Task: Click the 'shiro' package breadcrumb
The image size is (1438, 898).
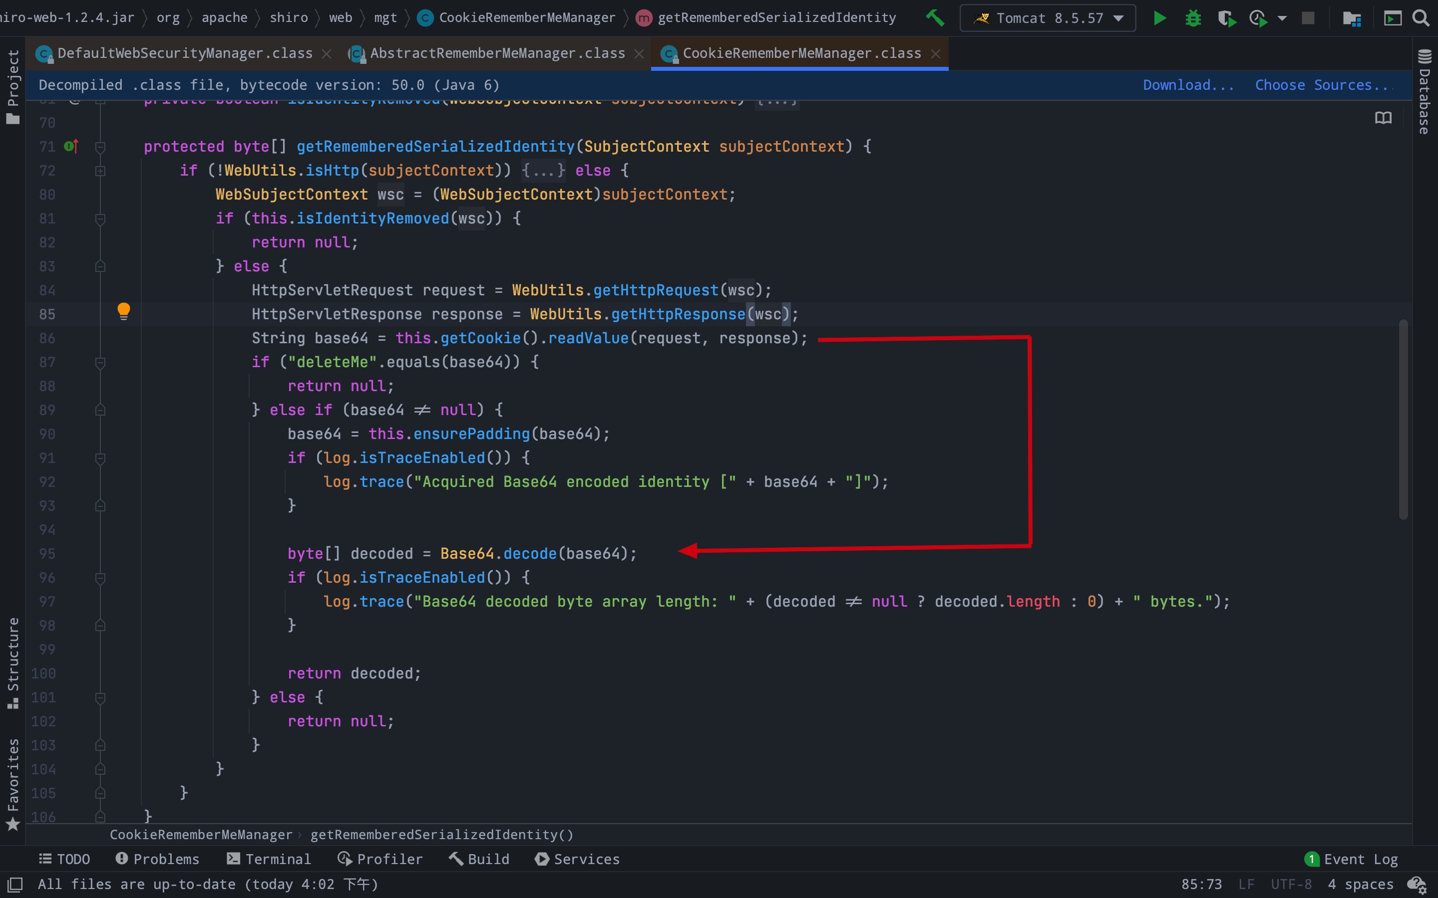Action: click(x=289, y=18)
